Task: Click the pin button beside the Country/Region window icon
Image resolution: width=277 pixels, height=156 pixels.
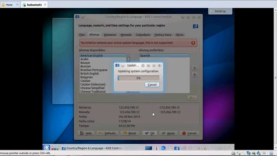Action: [83, 17]
